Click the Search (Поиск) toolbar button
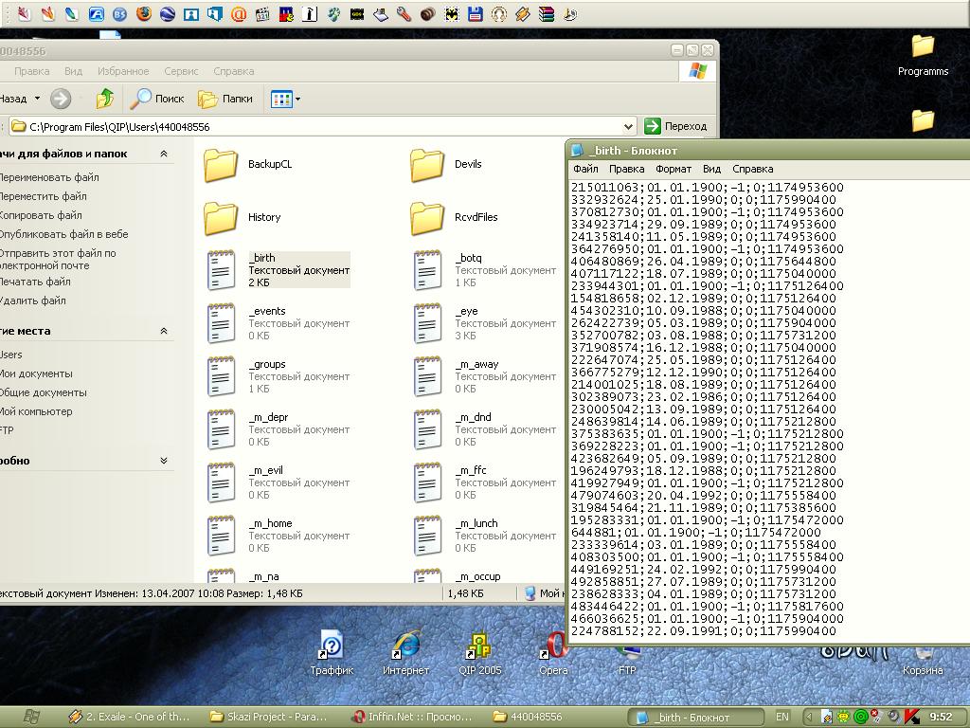Screen dimensions: 970x728 158,99
